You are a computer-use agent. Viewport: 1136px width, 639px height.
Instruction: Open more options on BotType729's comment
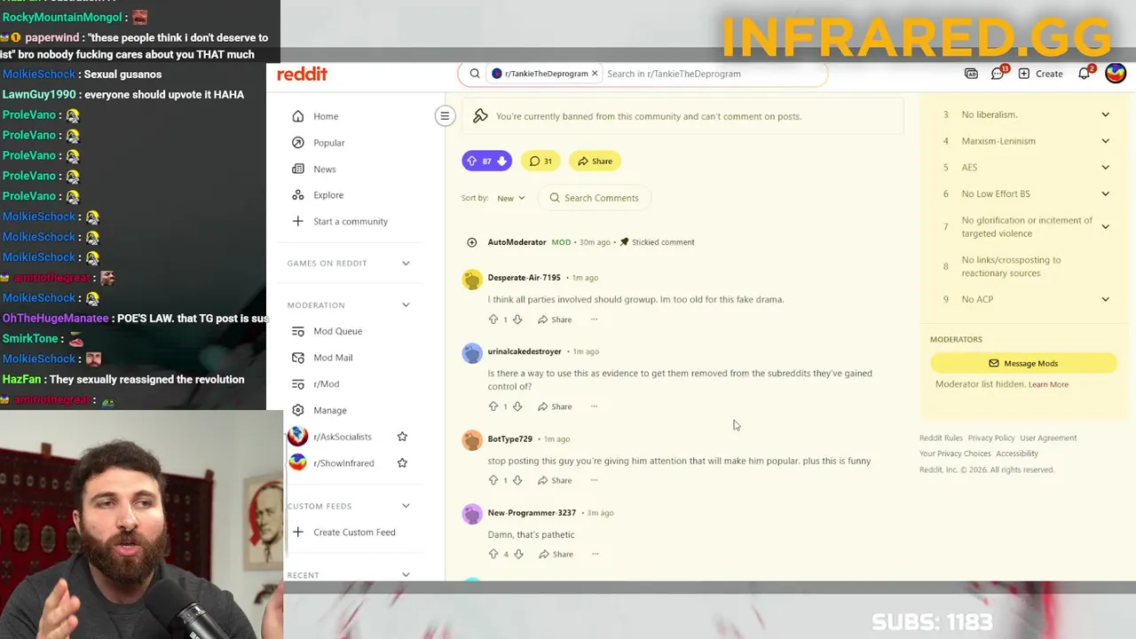point(594,480)
